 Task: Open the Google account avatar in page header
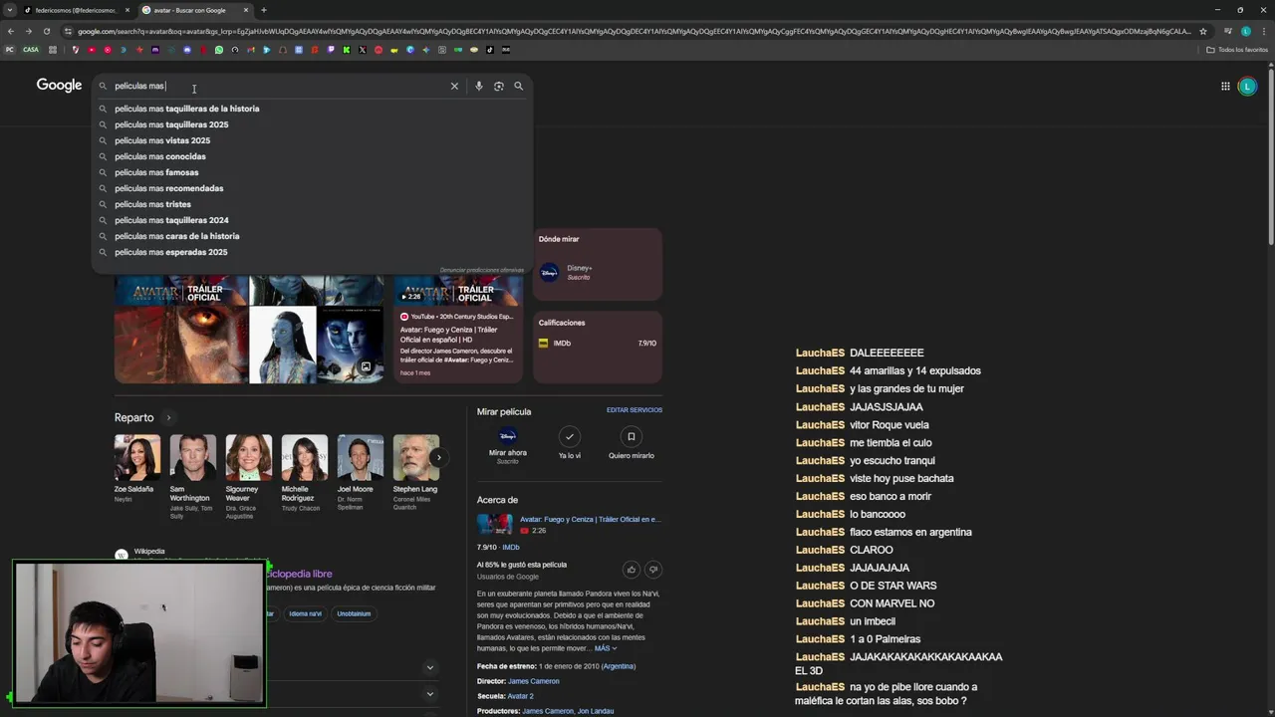tap(1247, 87)
